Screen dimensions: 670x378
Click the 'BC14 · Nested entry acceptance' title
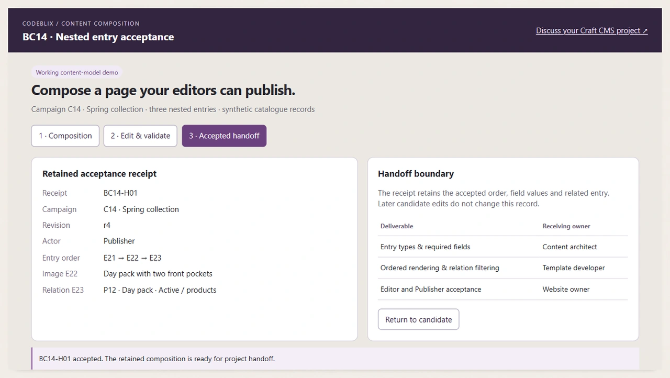98,37
